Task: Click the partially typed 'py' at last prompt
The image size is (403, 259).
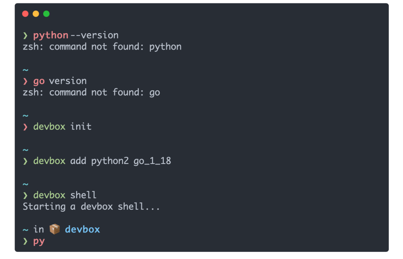Action: click(x=39, y=241)
